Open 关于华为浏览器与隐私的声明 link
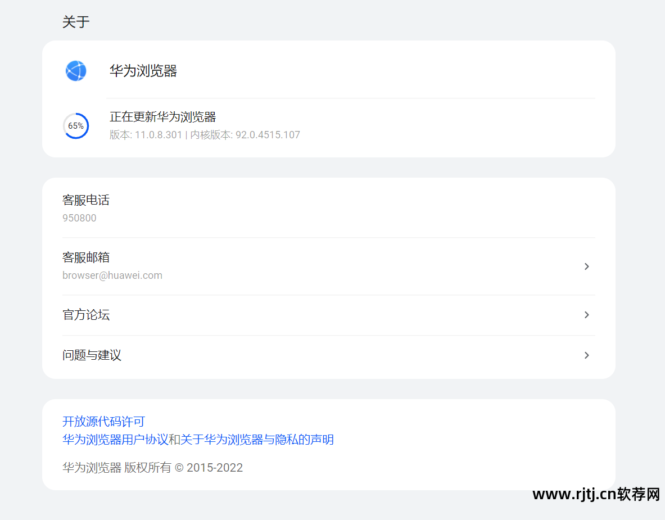 [257, 440]
